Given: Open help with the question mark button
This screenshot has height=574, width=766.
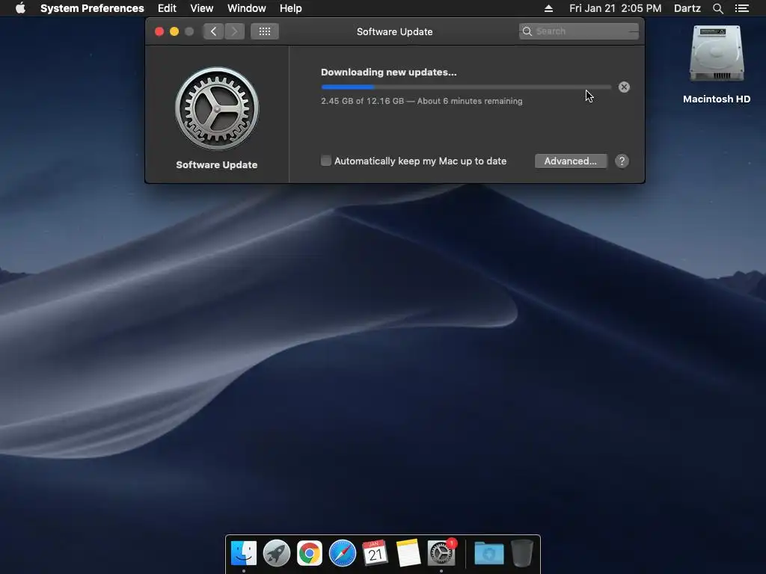Looking at the screenshot, I should pos(622,161).
